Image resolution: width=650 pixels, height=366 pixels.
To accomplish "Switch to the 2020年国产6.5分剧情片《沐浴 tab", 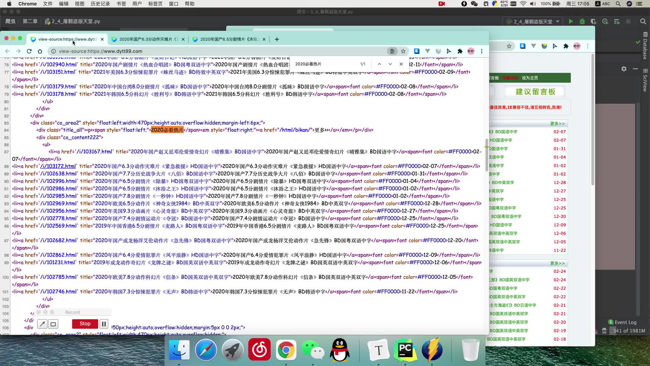I will pyautogui.click(x=229, y=39).
